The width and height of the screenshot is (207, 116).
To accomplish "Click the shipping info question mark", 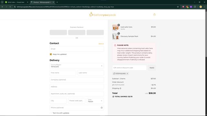I will (120, 88).
